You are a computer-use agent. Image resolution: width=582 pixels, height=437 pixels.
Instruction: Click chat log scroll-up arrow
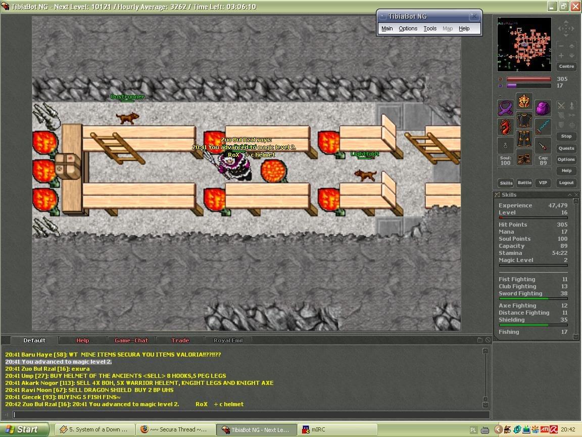[x=485, y=351]
